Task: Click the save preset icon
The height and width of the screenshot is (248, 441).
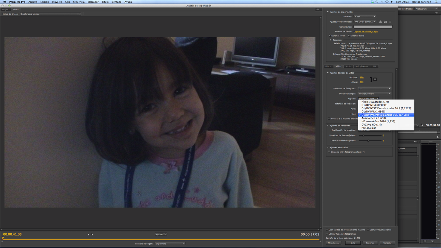Action: (381, 22)
